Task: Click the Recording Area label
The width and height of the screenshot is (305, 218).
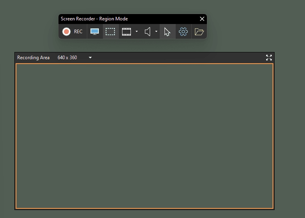Action: [33, 58]
